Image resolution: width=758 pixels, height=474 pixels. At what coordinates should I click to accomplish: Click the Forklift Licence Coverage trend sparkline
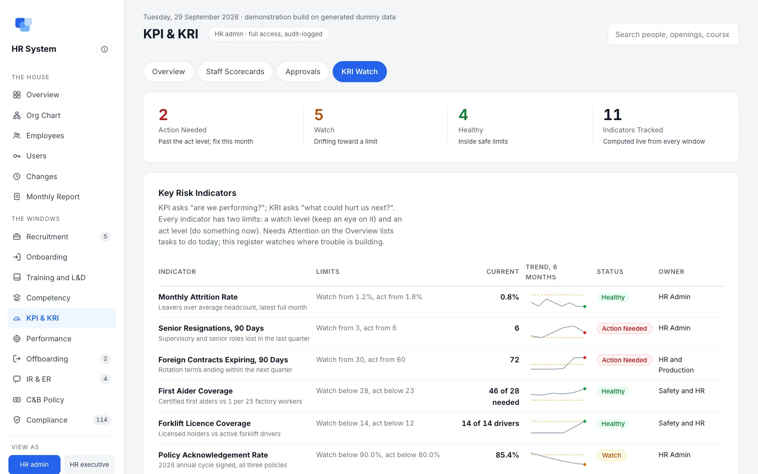pos(558,427)
